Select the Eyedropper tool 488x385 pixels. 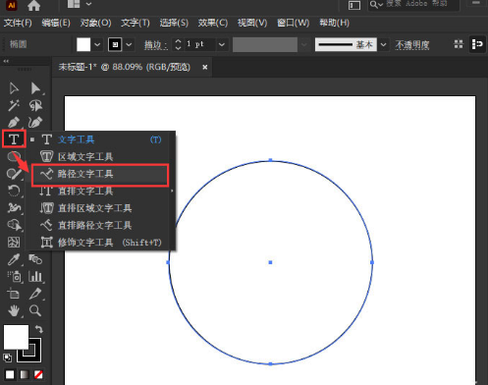coord(14,259)
